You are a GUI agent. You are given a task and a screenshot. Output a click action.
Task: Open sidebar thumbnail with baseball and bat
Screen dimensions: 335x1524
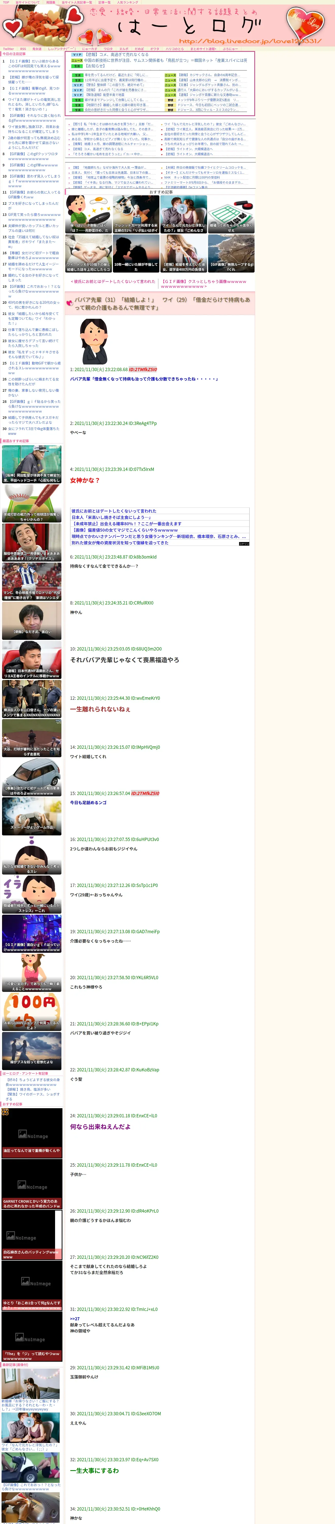click(x=31, y=503)
